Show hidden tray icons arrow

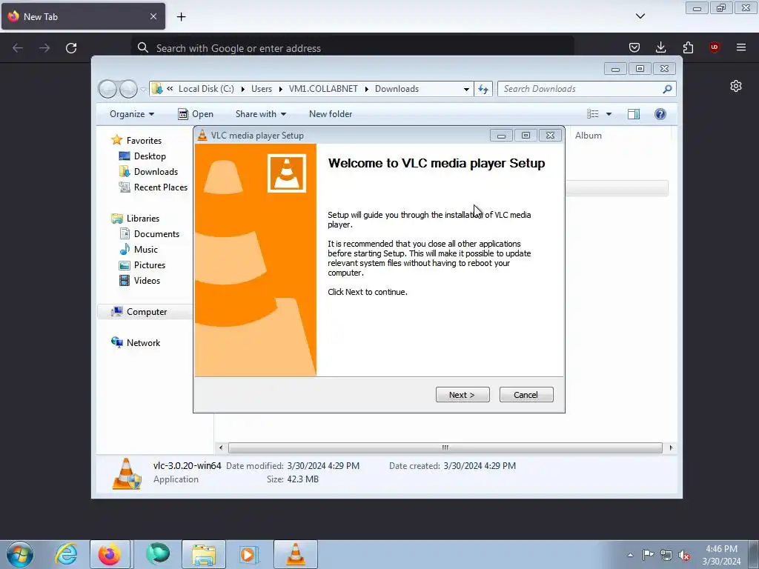coord(630,555)
